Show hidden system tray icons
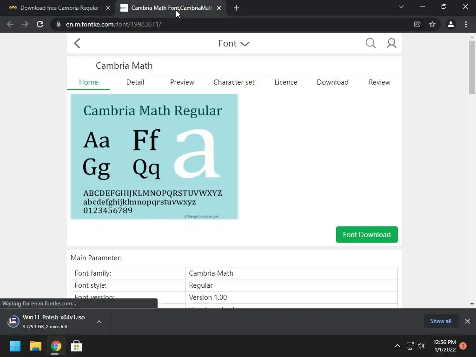476x357 pixels. click(397, 346)
